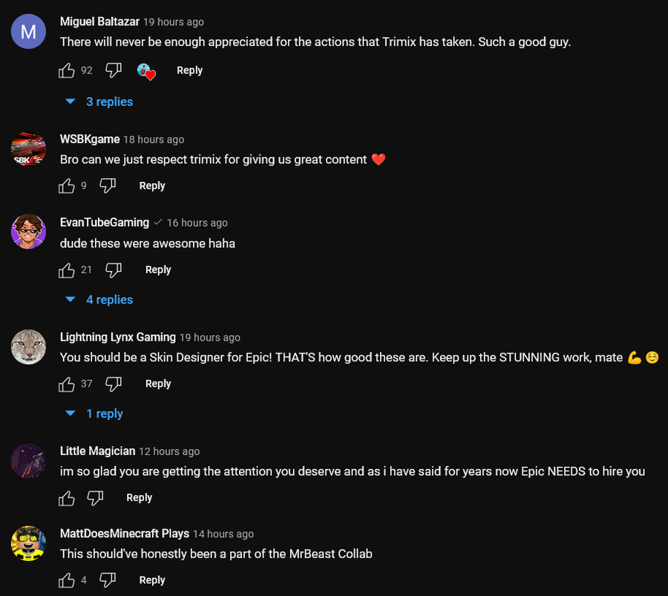Dislike the EvanTubeGaming comment
The height and width of the screenshot is (596, 668).
click(113, 270)
